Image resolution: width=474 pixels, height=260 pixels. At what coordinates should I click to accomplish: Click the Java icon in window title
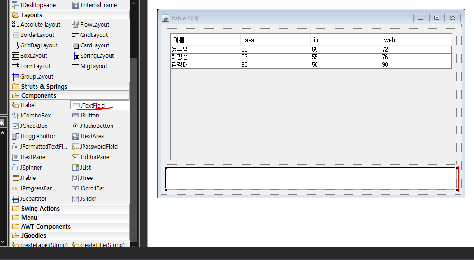point(166,18)
